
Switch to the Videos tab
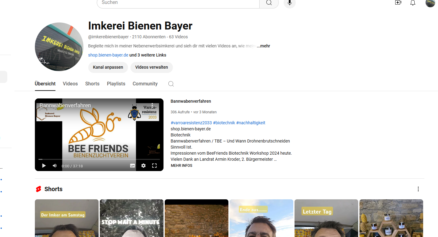click(70, 84)
